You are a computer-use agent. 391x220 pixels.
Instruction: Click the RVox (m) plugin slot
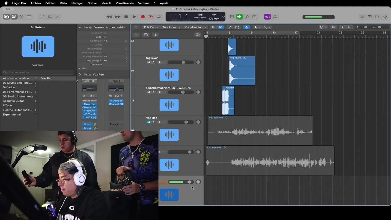(x=90, y=104)
